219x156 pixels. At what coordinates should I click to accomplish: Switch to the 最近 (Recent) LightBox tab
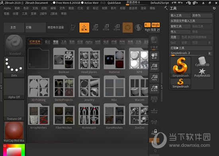tap(47, 41)
